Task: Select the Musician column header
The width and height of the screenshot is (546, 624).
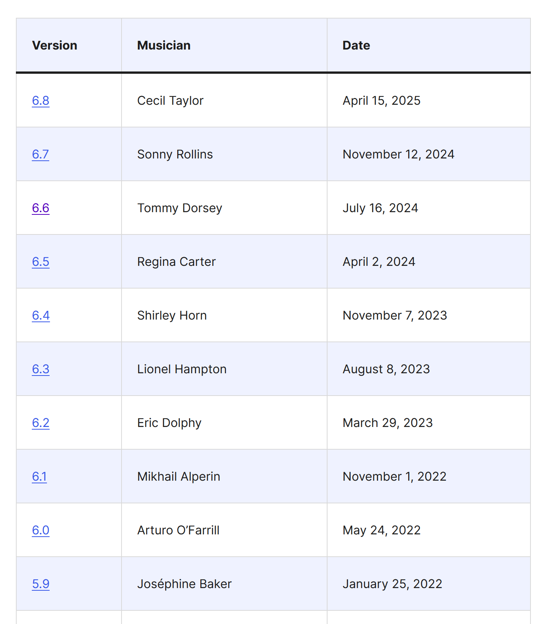Action: 224,45
